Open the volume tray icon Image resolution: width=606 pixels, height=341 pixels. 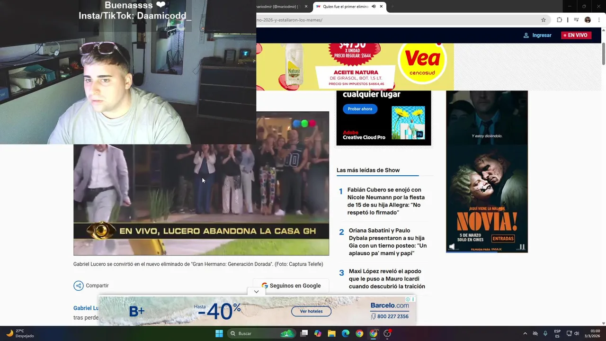(576, 333)
